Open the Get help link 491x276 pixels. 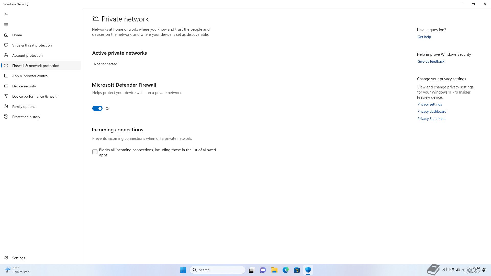point(424,37)
